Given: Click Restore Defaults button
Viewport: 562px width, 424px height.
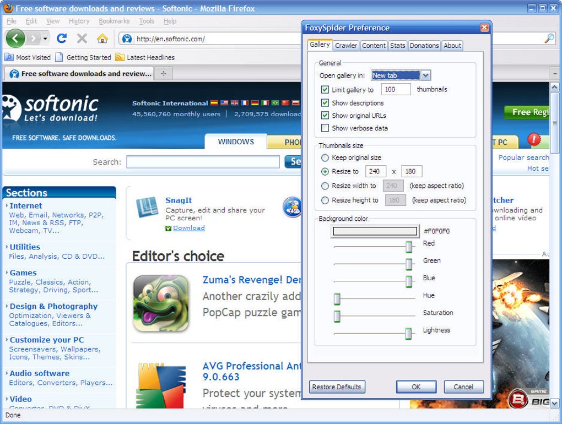Looking at the screenshot, I should [x=337, y=387].
